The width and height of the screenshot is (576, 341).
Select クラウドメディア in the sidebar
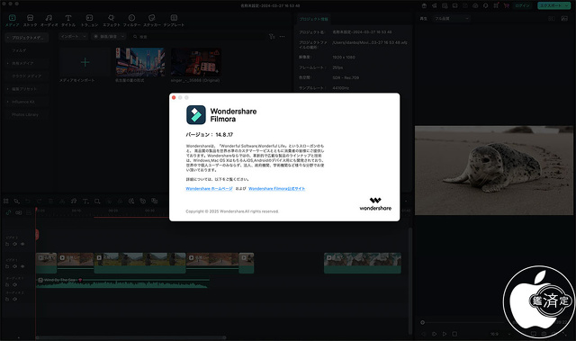(x=26, y=76)
